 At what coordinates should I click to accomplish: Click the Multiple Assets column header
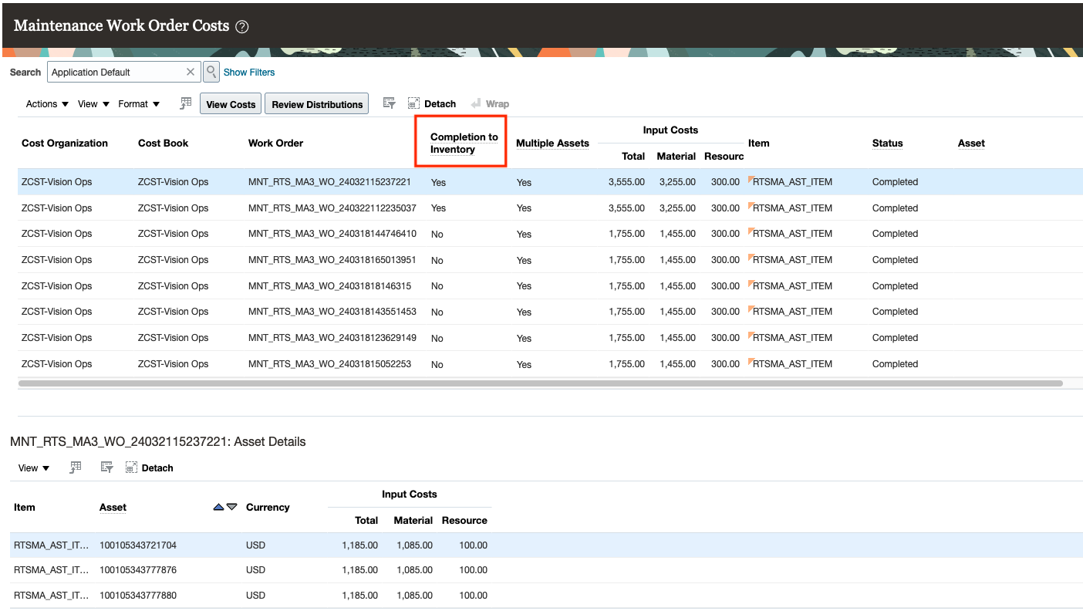click(x=552, y=143)
